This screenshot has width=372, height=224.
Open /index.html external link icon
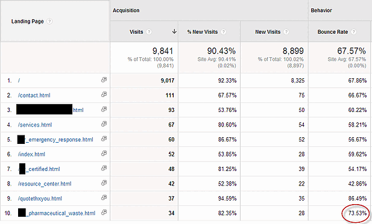[104, 154]
